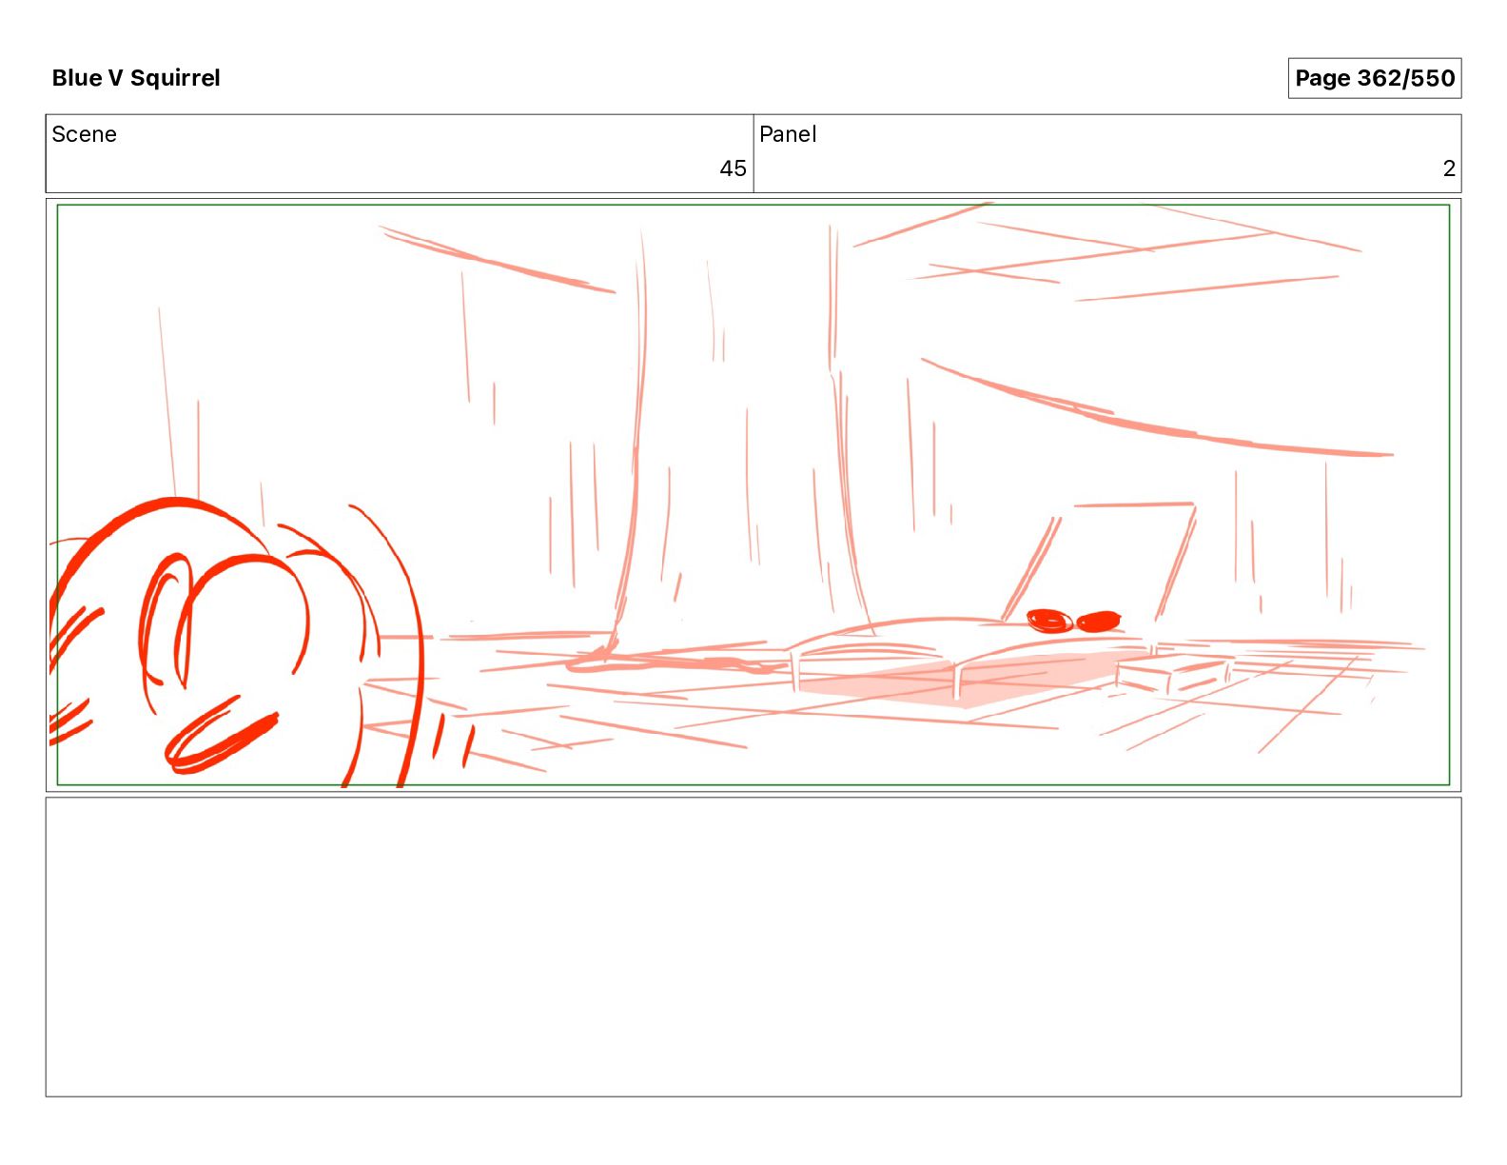This screenshot has width=1507, height=1165.
Task: Click the 'Blue V Squirrel' title text
Action: pyautogui.click(x=136, y=78)
